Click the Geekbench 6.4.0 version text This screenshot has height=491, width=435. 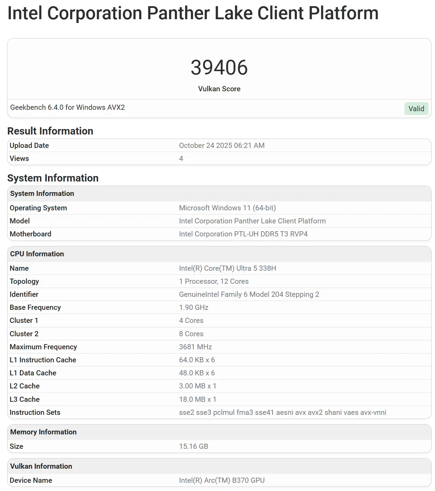[x=68, y=107]
